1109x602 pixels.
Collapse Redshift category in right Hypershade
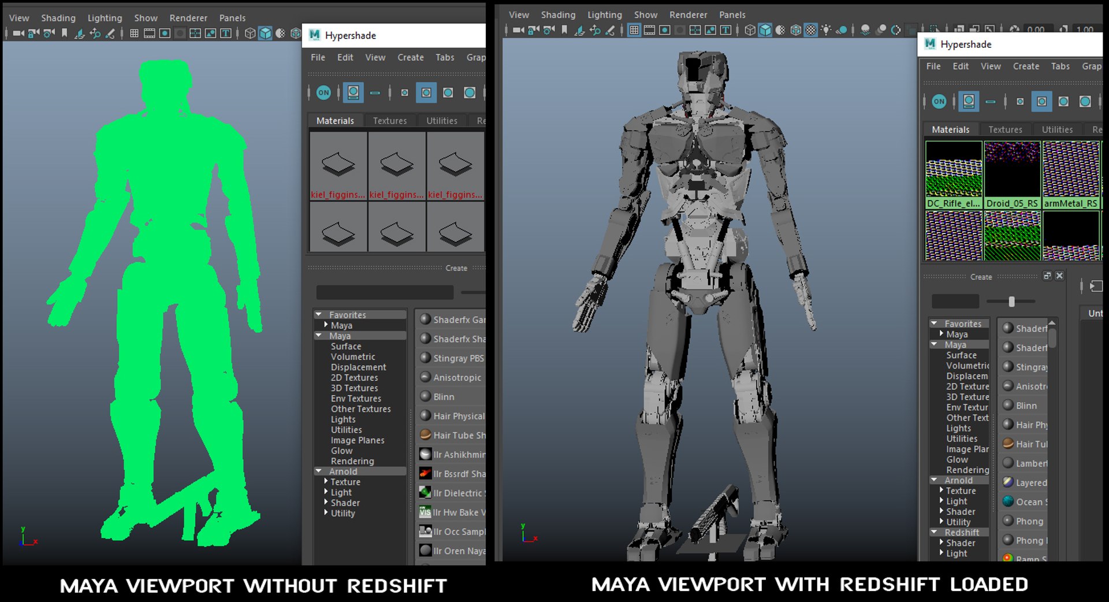(935, 532)
